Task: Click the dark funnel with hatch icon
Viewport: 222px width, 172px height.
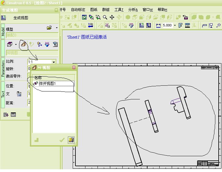Action: tap(55, 44)
